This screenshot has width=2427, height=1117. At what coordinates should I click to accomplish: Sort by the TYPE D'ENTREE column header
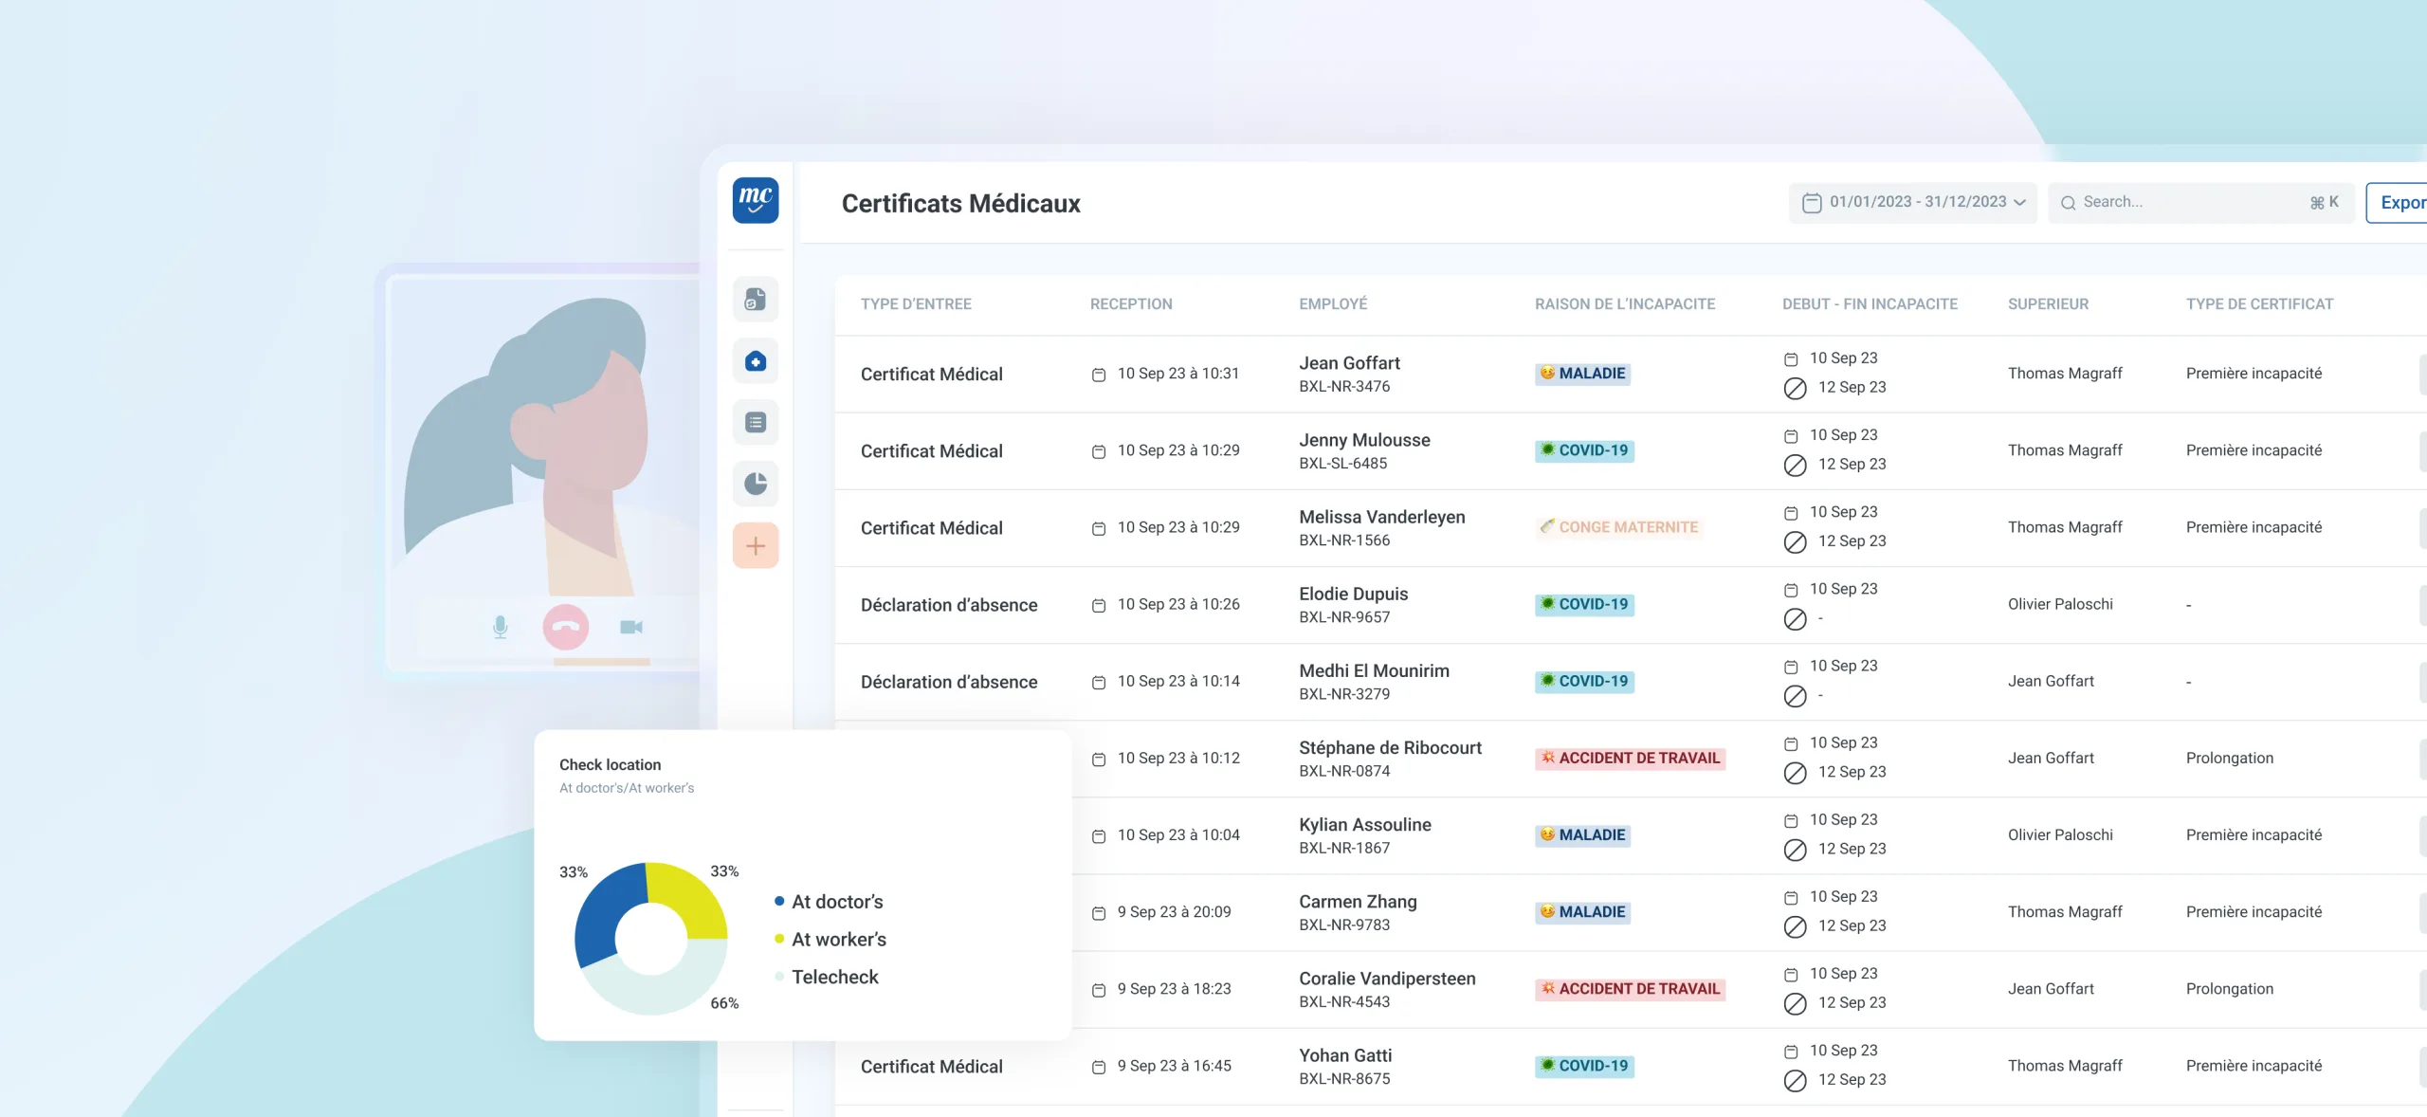pyautogui.click(x=916, y=304)
